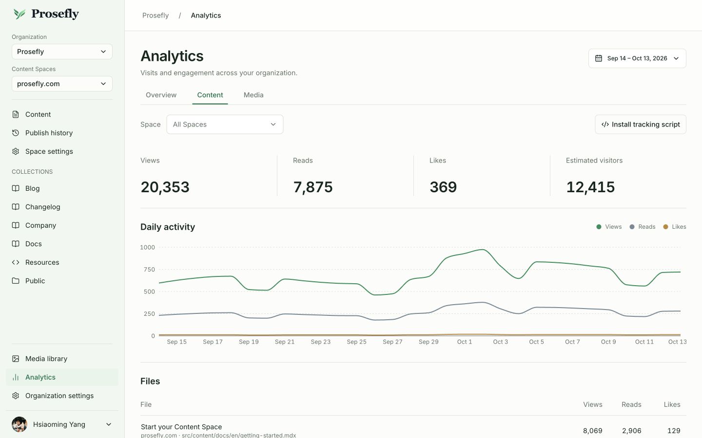Open the Start your Content Space file
Image resolution: width=702 pixels, height=438 pixels.
point(181,427)
